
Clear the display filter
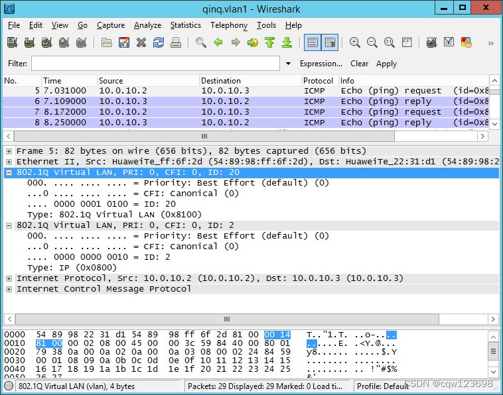point(359,64)
